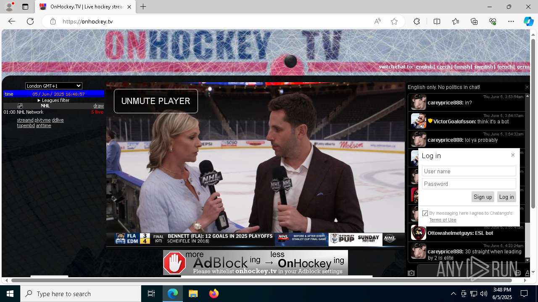Click the Sign up button
This screenshot has width=538, height=302.
(x=483, y=197)
